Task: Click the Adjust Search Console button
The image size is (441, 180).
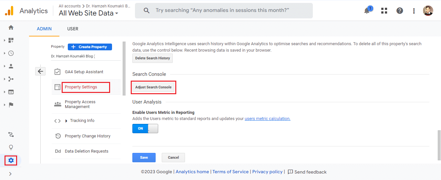Action: 153,87
